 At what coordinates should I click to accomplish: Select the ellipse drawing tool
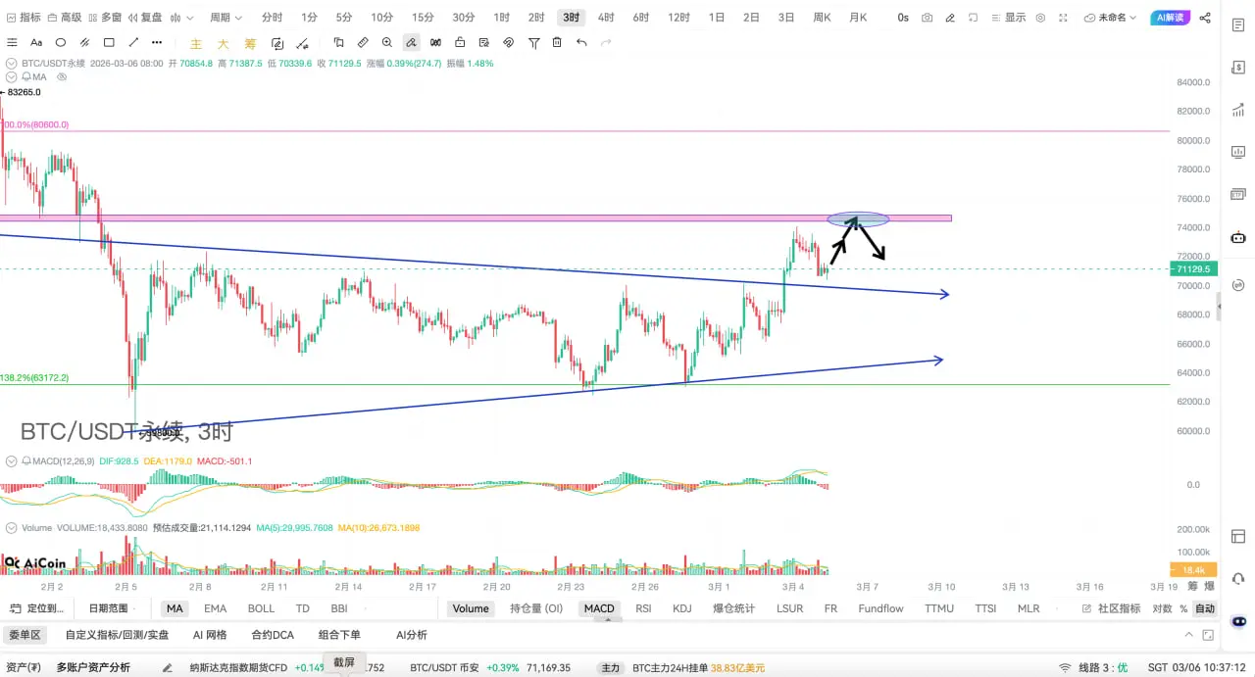61,42
